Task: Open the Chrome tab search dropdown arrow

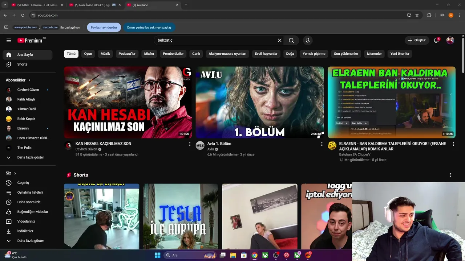Action: click(5, 5)
